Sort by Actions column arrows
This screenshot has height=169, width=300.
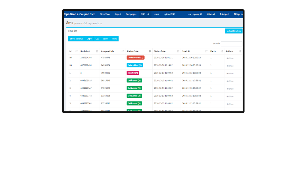[x=240, y=51]
